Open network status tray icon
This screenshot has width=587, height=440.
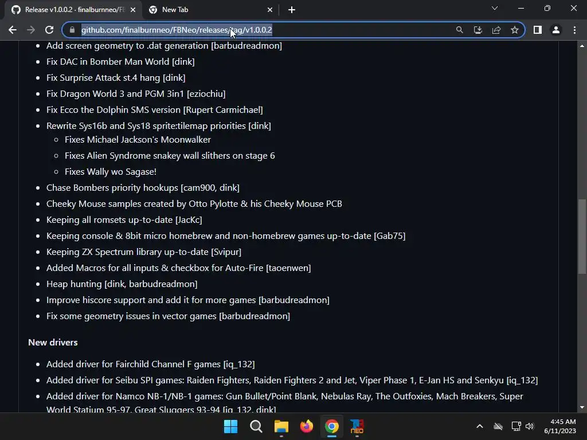coord(516,426)
